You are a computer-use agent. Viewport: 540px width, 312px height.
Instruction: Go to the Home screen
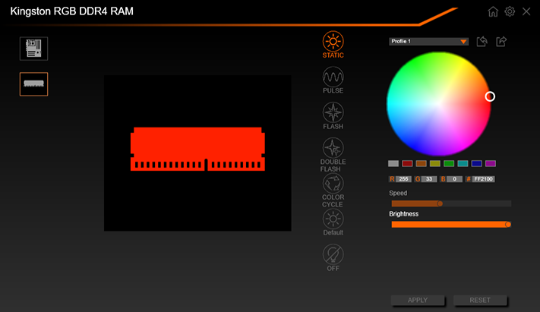(493, 11)
